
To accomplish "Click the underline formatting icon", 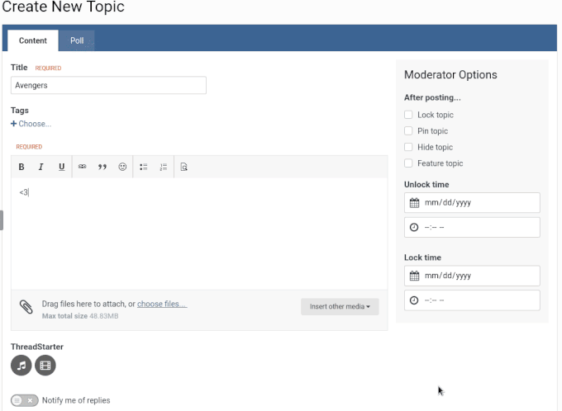I will 61,167.
